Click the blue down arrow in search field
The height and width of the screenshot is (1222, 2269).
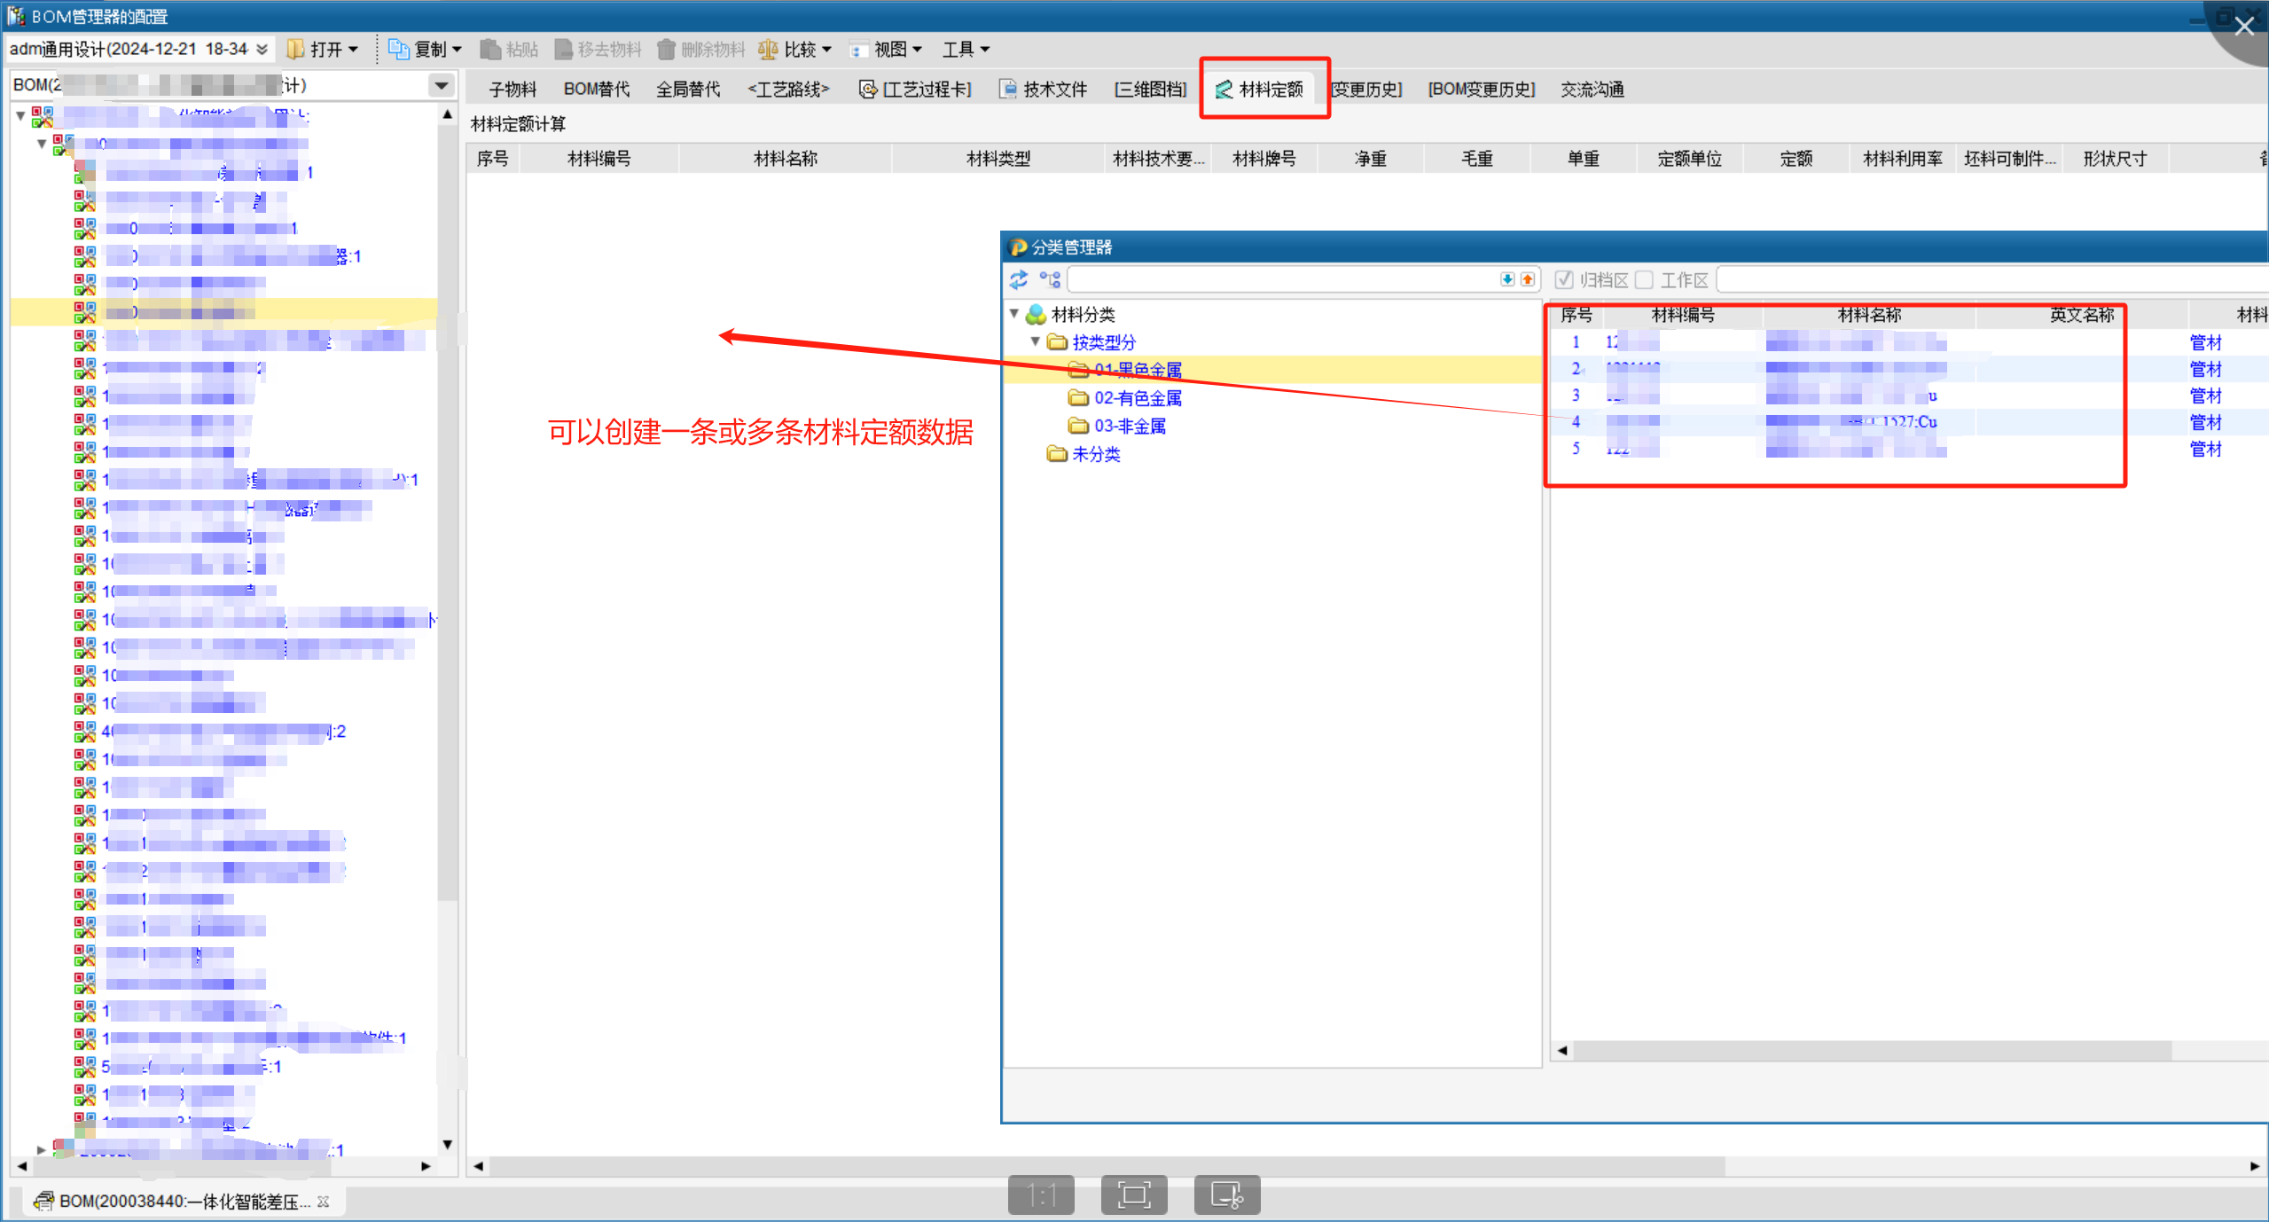pos(1506,280)
